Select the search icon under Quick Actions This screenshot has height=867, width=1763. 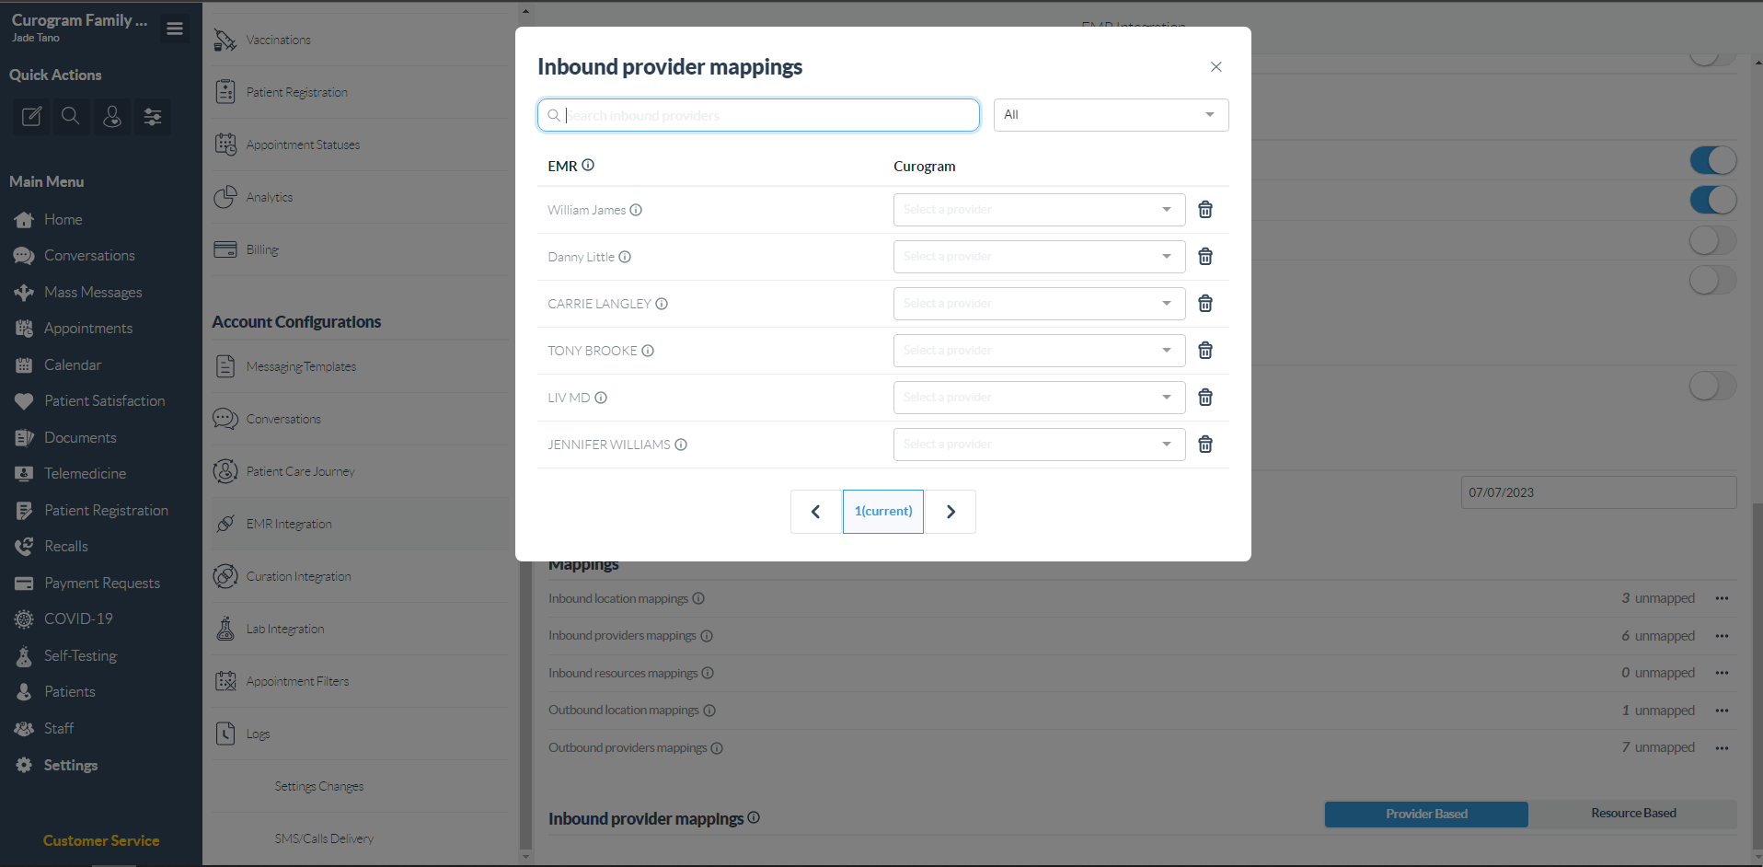click(x=71, y=117)
